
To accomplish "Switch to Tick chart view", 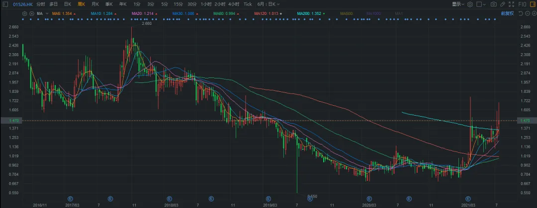I will coord(248,4).
